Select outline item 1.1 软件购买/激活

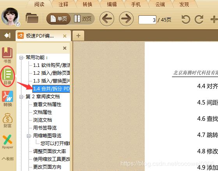pos(51,65)
